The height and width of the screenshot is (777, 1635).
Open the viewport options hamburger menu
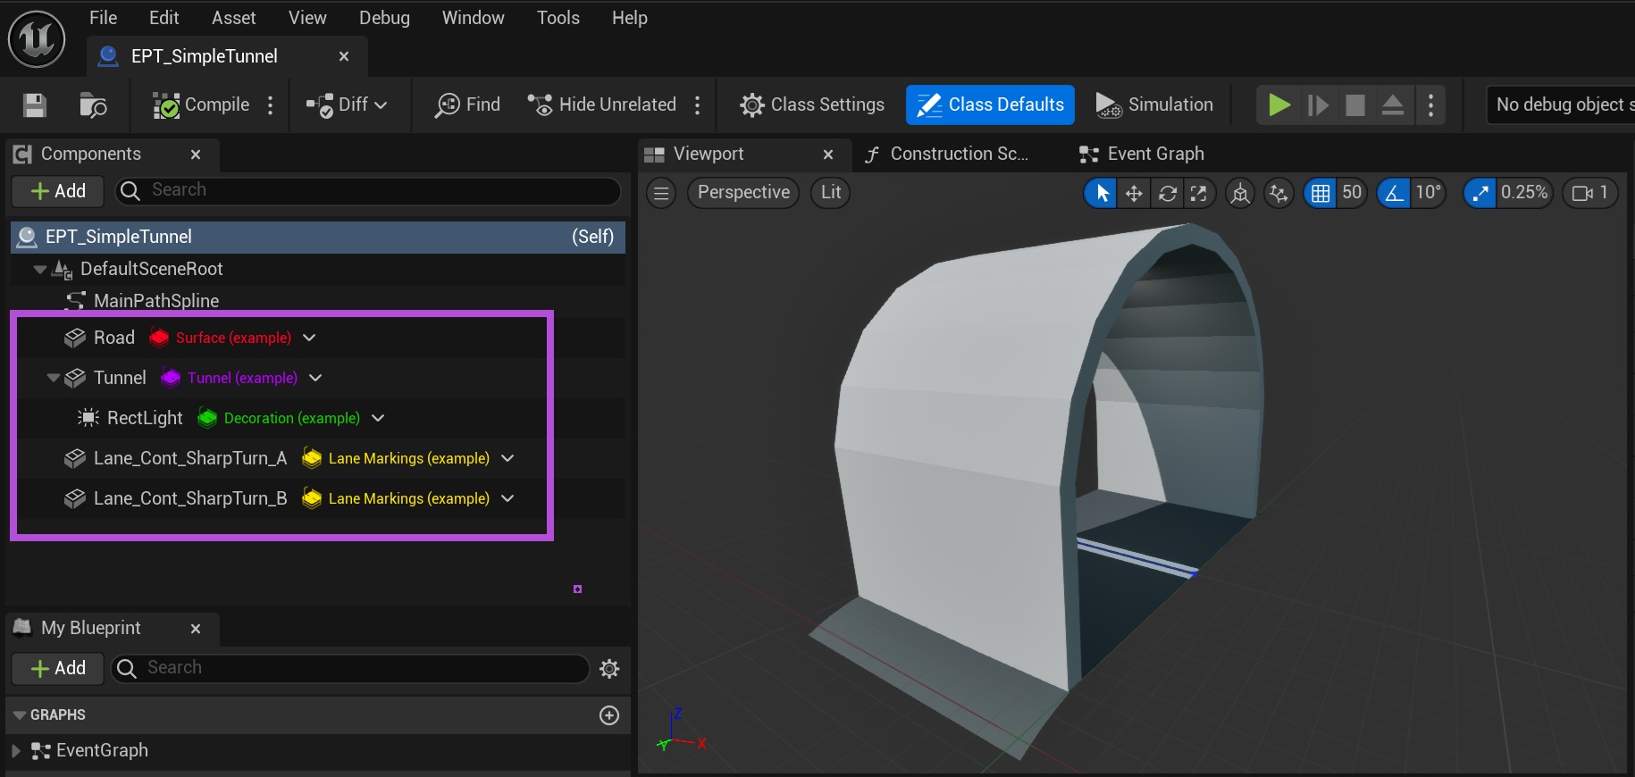click(x=661, y=193)
